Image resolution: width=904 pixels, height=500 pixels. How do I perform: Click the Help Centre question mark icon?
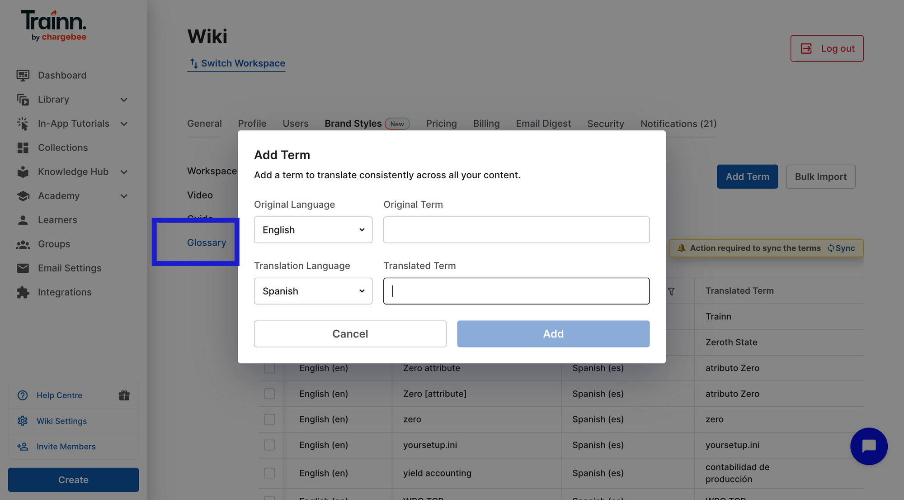[23, 395]
